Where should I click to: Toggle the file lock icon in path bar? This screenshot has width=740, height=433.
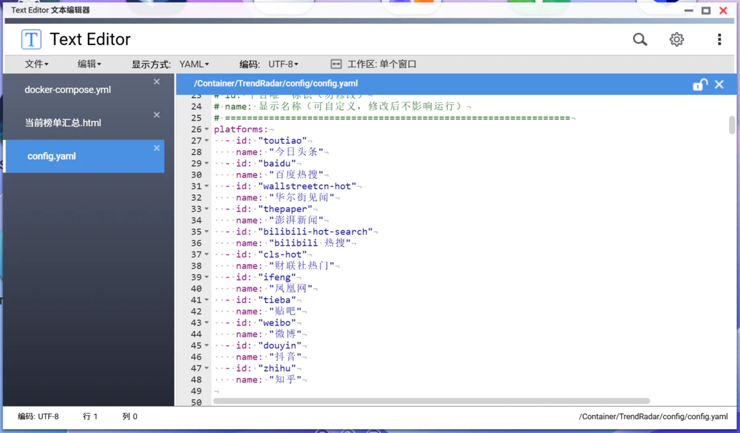point(700,84)
